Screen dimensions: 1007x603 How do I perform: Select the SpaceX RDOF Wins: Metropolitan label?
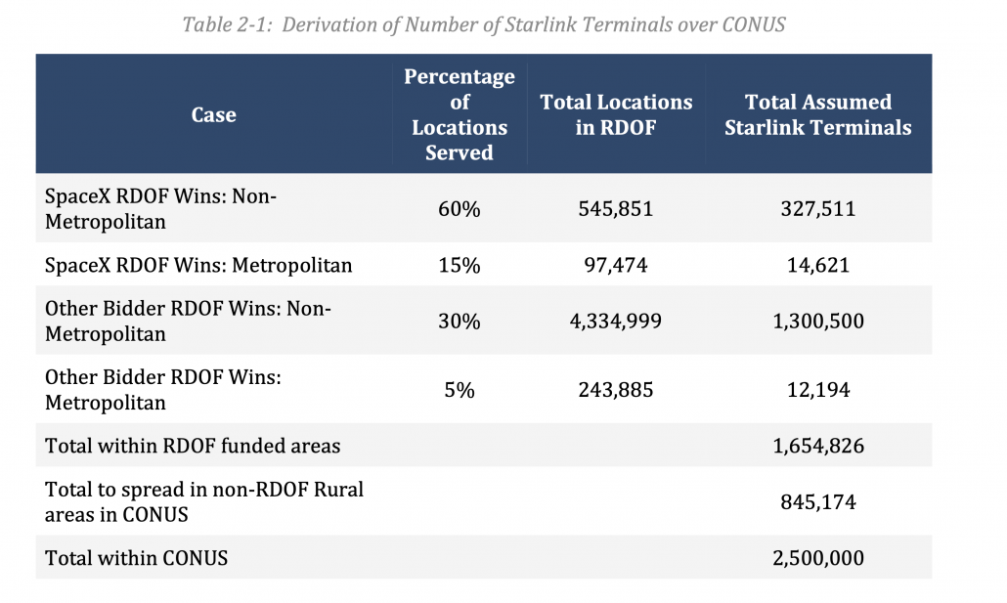(198, 265)
